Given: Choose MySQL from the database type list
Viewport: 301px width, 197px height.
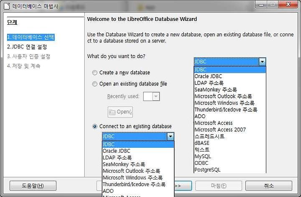Looking at the screenshot, I should click(230, 156).
